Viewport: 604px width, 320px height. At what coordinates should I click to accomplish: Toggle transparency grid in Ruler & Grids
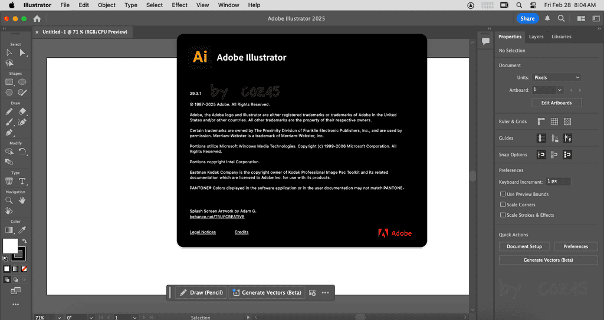point(567,121)
